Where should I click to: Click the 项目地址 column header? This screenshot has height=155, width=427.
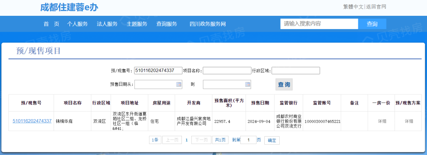130,103
